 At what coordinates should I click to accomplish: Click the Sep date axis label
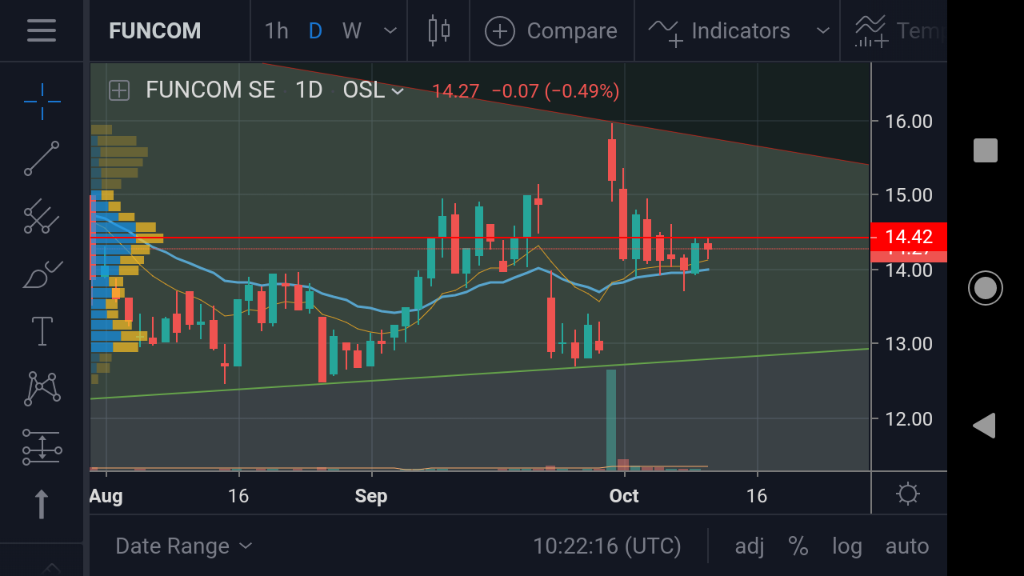[371, 496]
